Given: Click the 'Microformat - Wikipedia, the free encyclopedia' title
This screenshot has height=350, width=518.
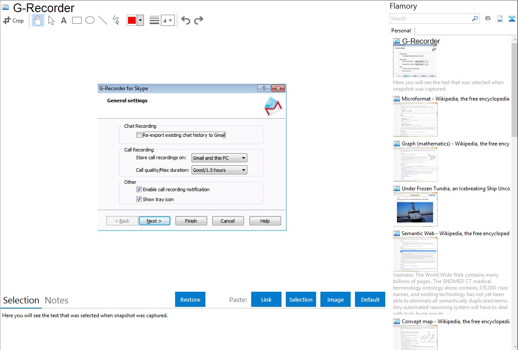Looking at the screenshot, I should (455, 99).
